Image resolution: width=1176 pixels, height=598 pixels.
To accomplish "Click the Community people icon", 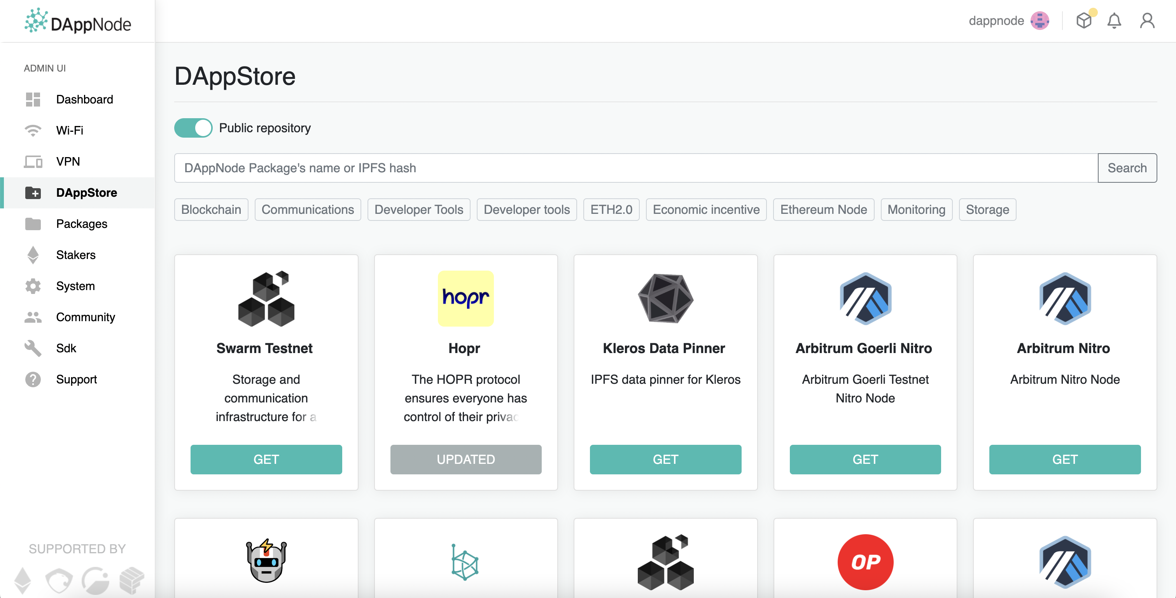I will tap(33, 317).
